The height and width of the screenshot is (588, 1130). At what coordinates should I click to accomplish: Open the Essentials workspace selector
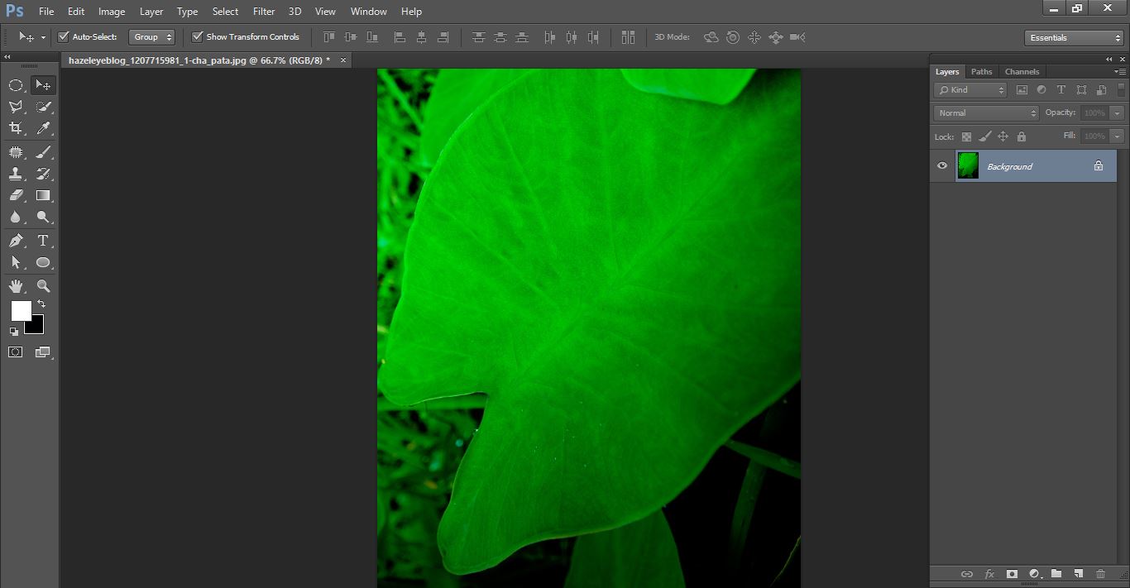(x=1072, y=37)
